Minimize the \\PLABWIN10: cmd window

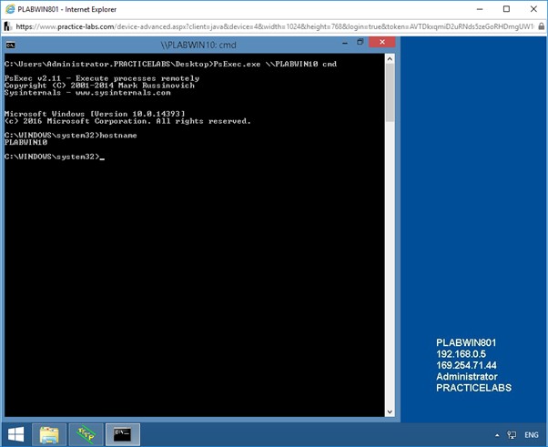pos(345,43)
